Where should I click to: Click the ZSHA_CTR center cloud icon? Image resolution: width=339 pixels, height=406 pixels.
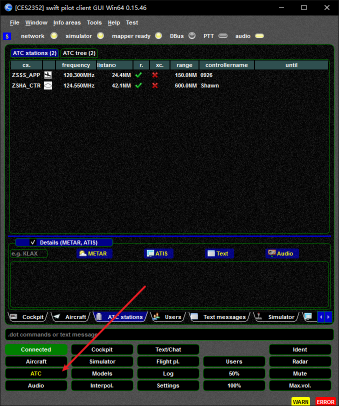click(x=48, y=85)
